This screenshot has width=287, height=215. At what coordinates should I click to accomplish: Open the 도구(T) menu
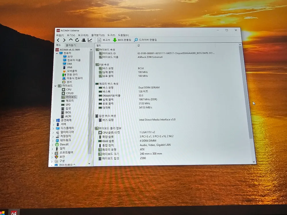coord(111,35)
